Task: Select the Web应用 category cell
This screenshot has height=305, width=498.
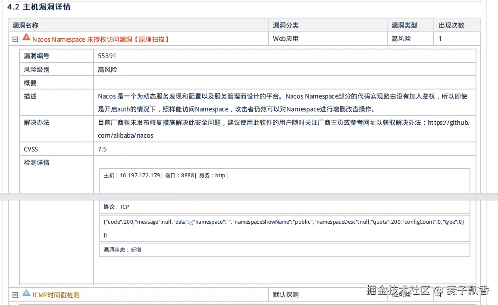Action: click(x=328, y=39)
